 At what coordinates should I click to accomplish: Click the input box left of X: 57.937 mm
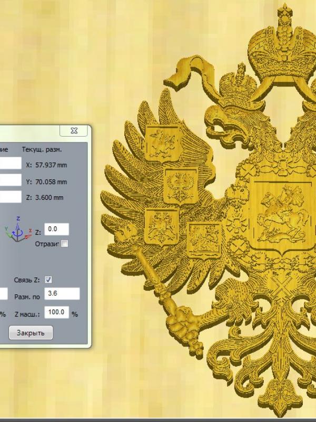click(11, 164)
